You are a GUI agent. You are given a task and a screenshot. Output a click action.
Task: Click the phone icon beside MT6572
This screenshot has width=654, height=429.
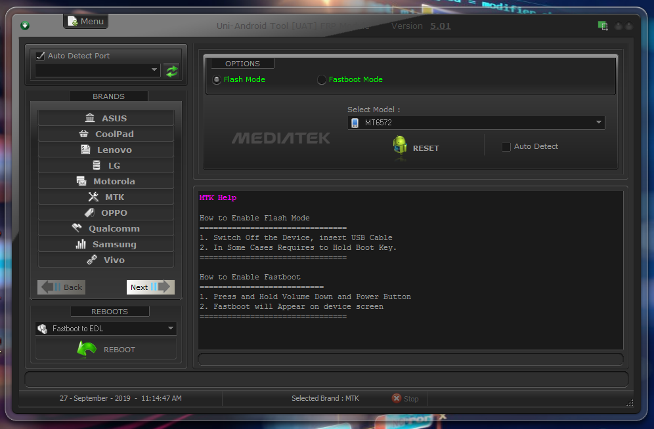click(x=355, y=123)
